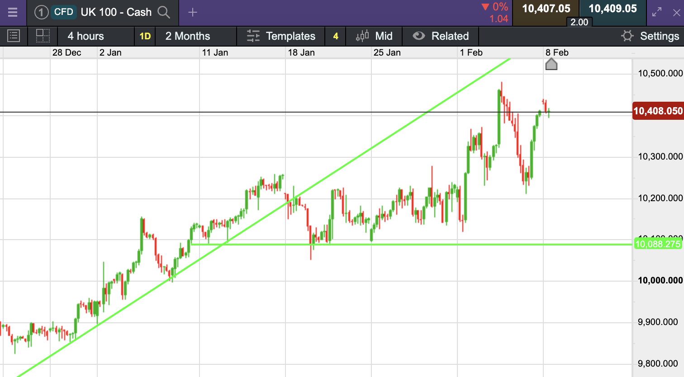The image size is (684, 377).
Task: Add a new chart with the plus icon
Action: 193,12
